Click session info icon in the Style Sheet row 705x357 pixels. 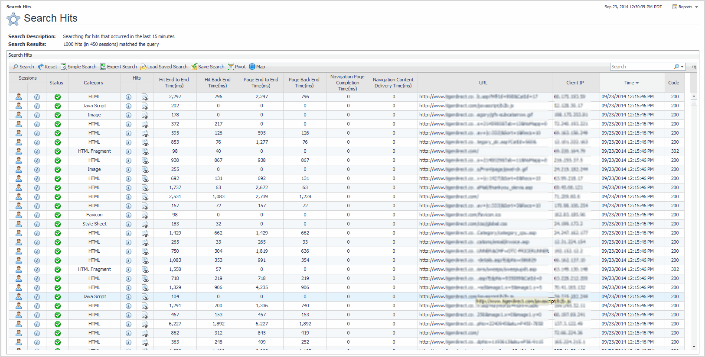click(x=37, y=224)
